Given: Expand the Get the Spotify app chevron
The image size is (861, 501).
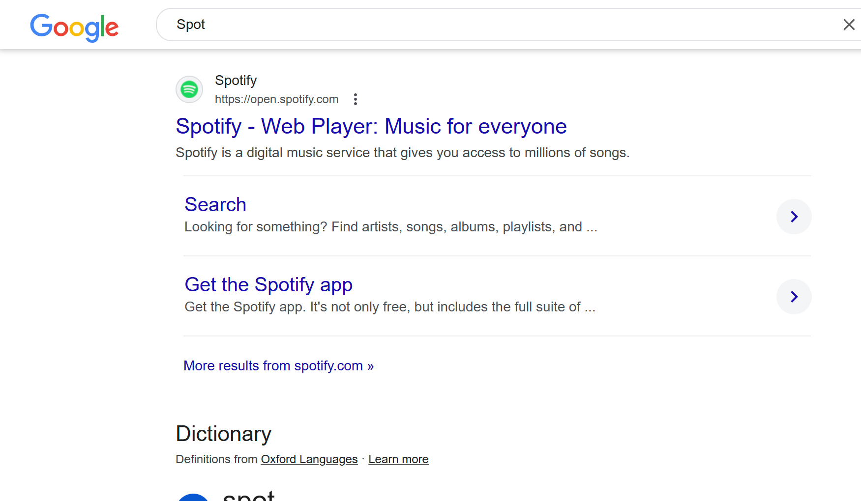Looking at the screenshot, I should (794, 297).
